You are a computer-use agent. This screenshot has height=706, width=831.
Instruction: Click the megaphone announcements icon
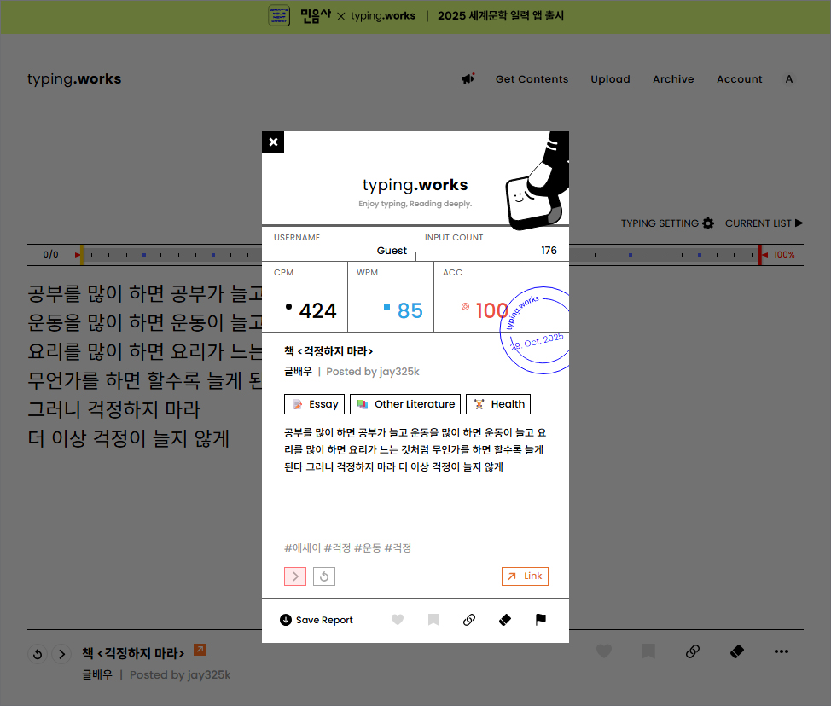468,79
